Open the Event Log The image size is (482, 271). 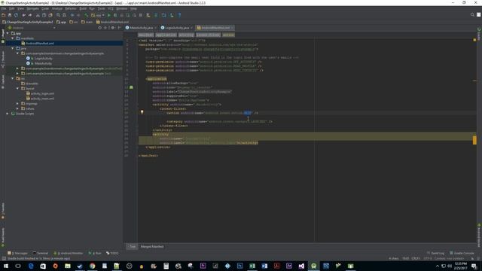coord(436,253)
